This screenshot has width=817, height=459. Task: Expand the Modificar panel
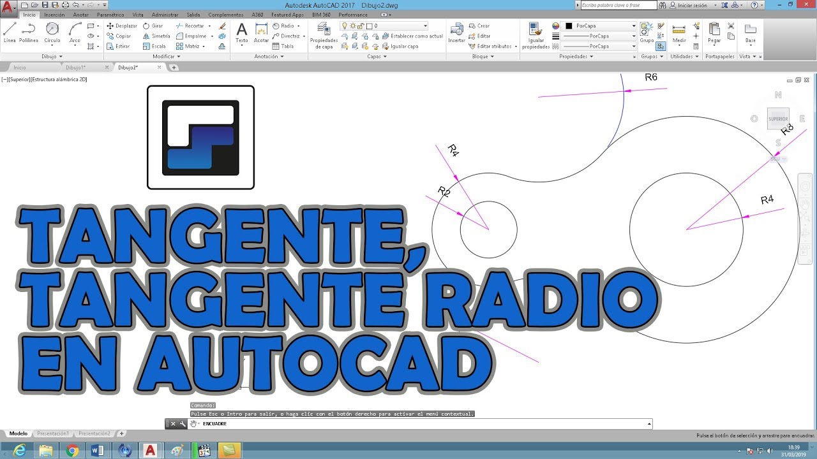pos(166,56)
